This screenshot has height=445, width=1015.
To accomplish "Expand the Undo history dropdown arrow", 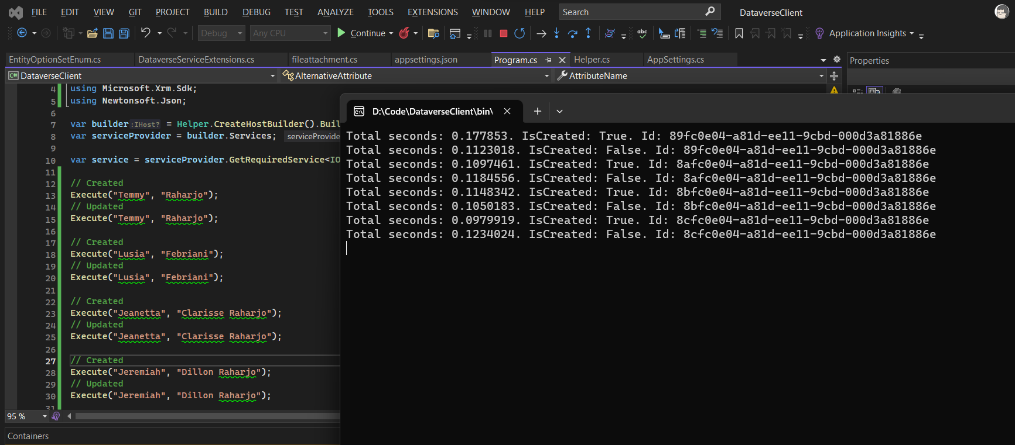I will 159,33.
